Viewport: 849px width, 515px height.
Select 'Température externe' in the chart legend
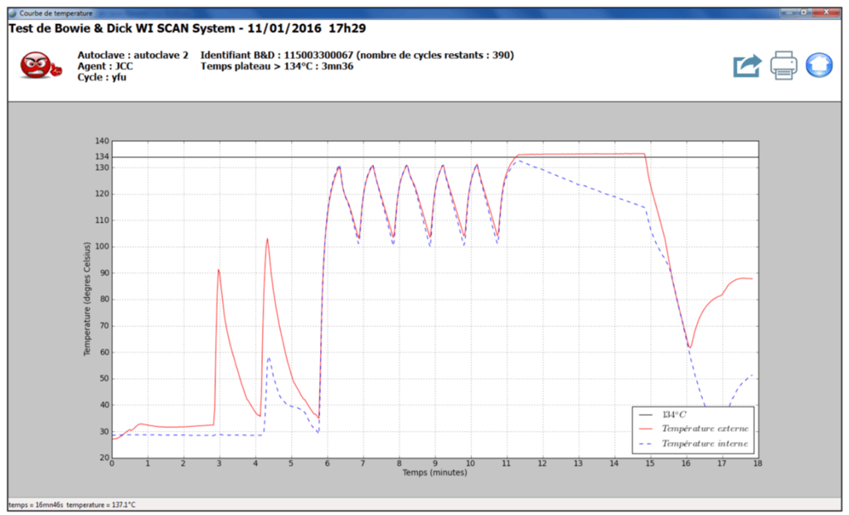click(704, 429)
